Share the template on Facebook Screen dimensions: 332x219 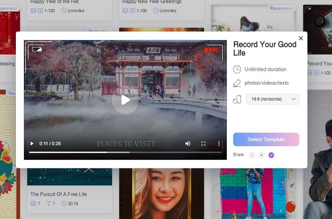pos(251,155)
